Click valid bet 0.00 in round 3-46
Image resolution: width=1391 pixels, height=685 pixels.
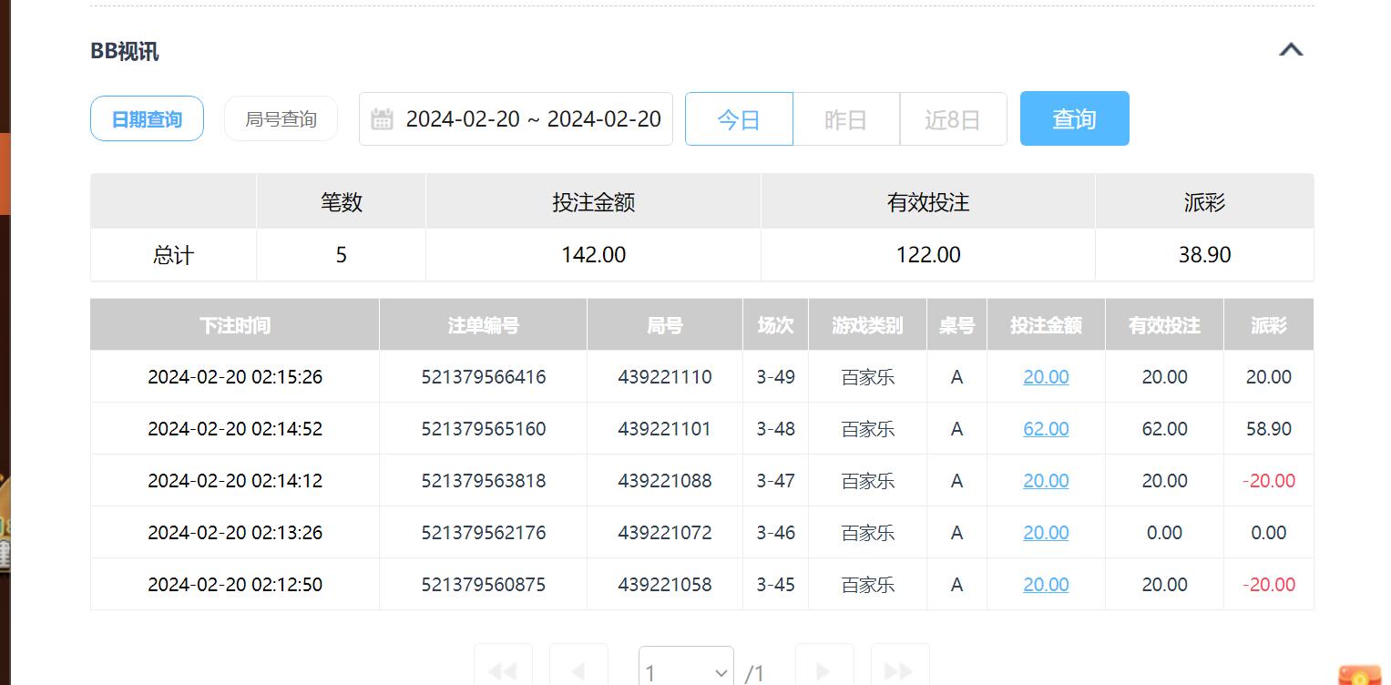(x=1164, y=532)
